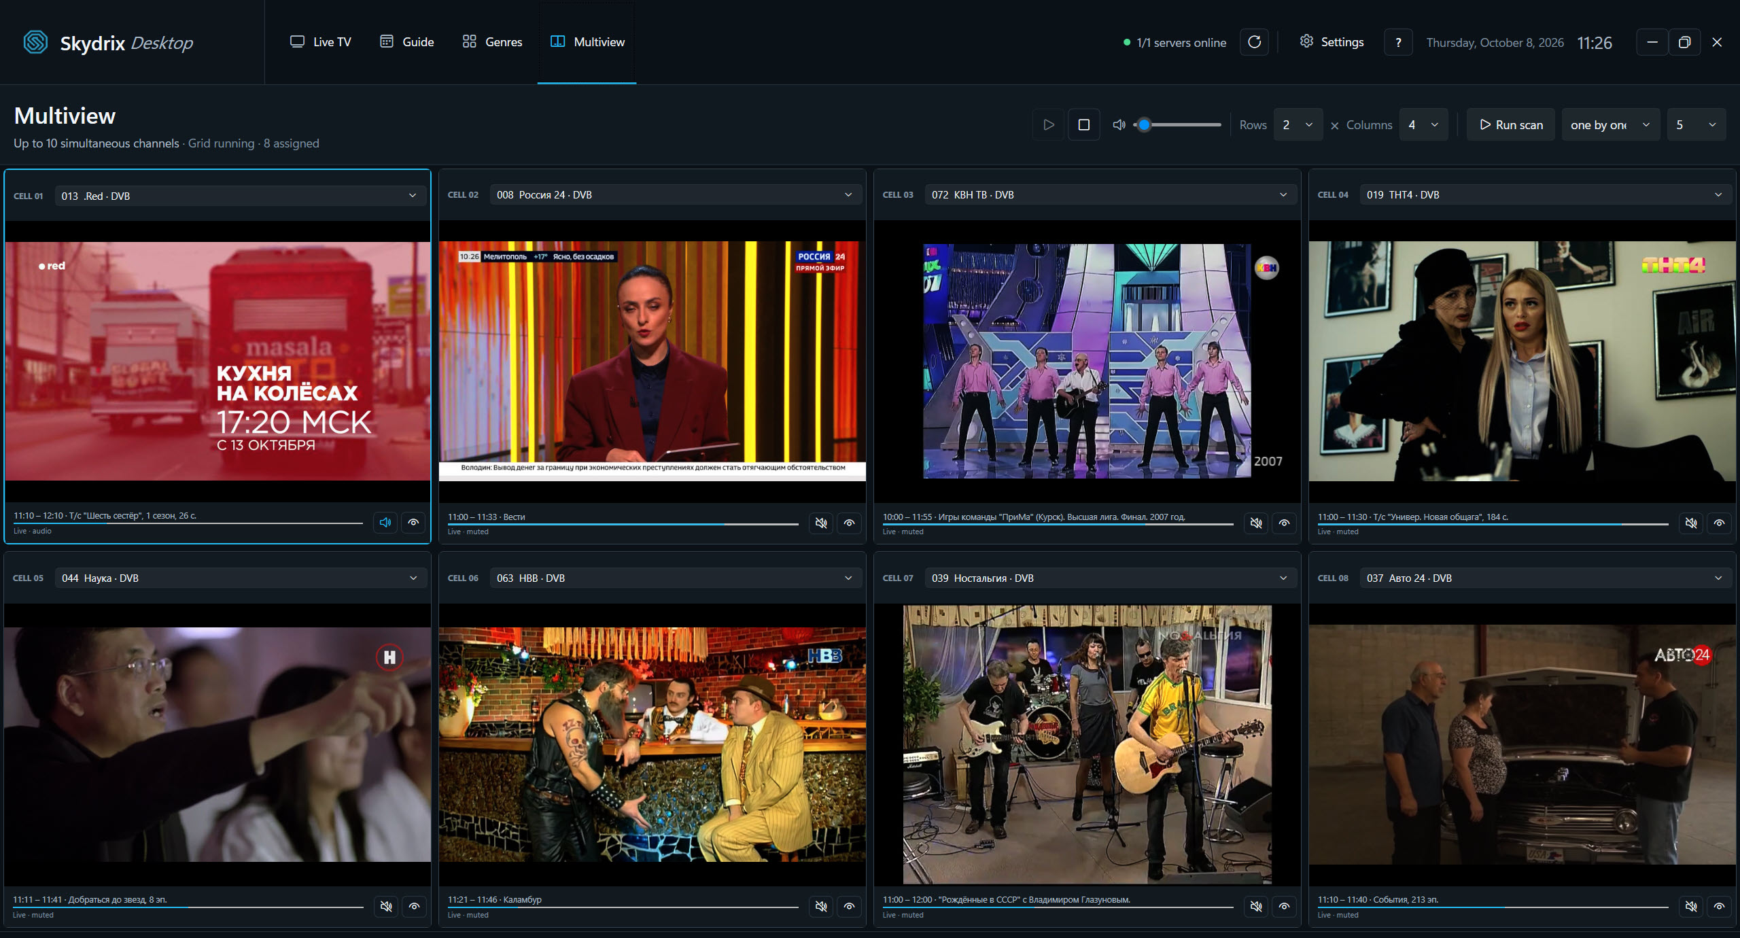
Task: Open Cell 05 channel dropdown 044 Наука
Action: coord(241,578)
